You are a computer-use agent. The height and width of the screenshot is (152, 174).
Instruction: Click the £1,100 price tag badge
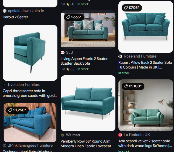(x=133, y=86)
